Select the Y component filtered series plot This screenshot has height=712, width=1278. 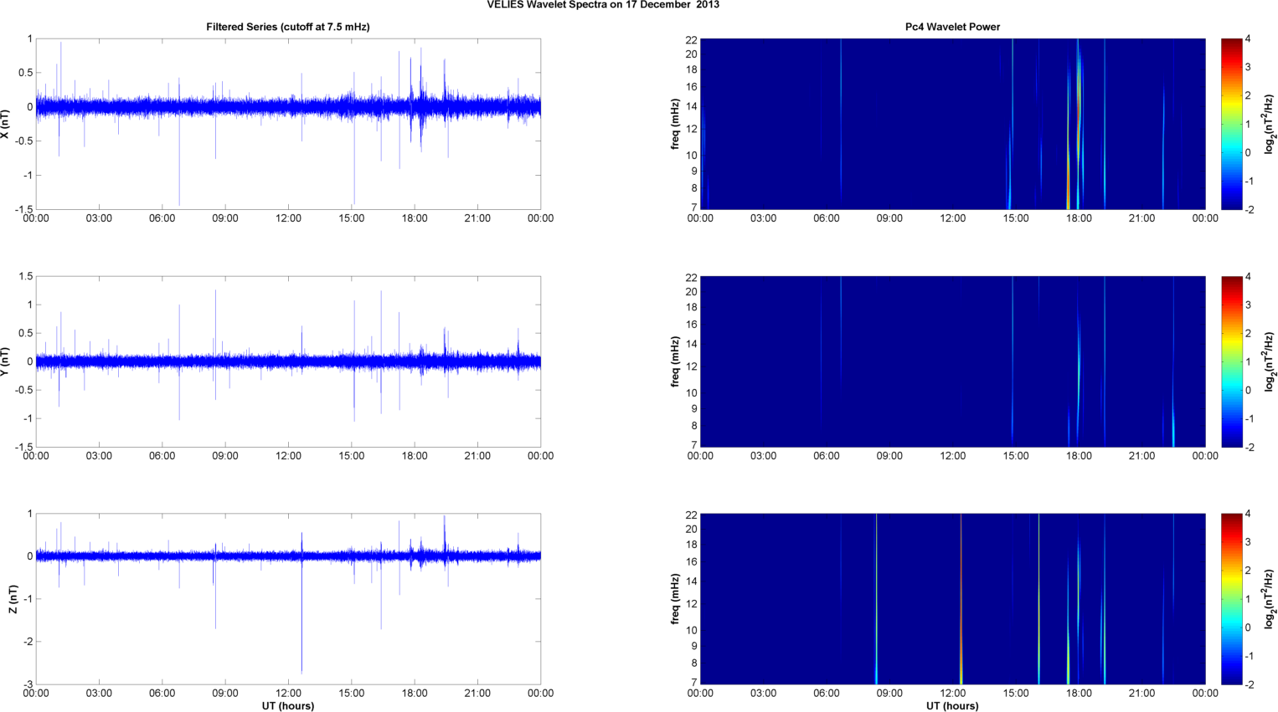288,361
